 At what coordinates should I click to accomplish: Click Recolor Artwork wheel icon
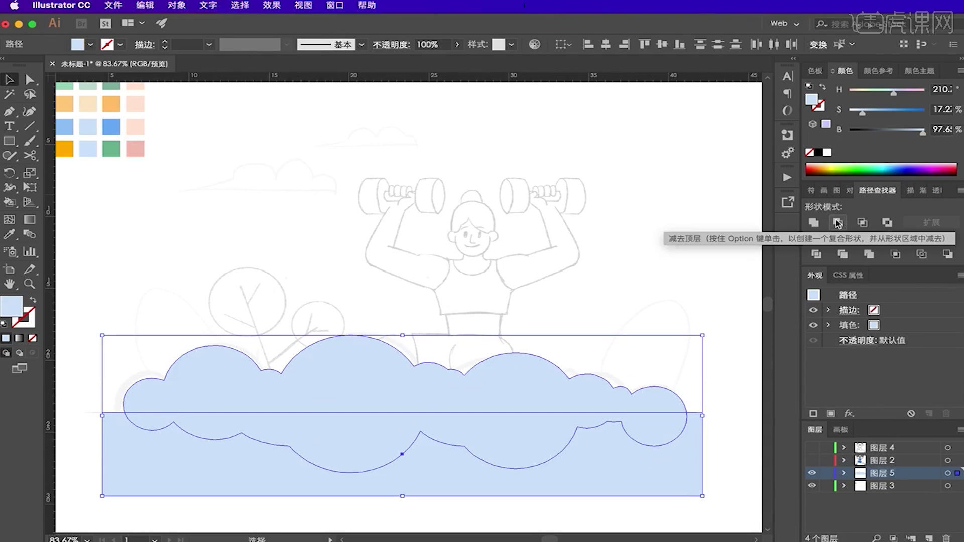click(x=534, y=44)
